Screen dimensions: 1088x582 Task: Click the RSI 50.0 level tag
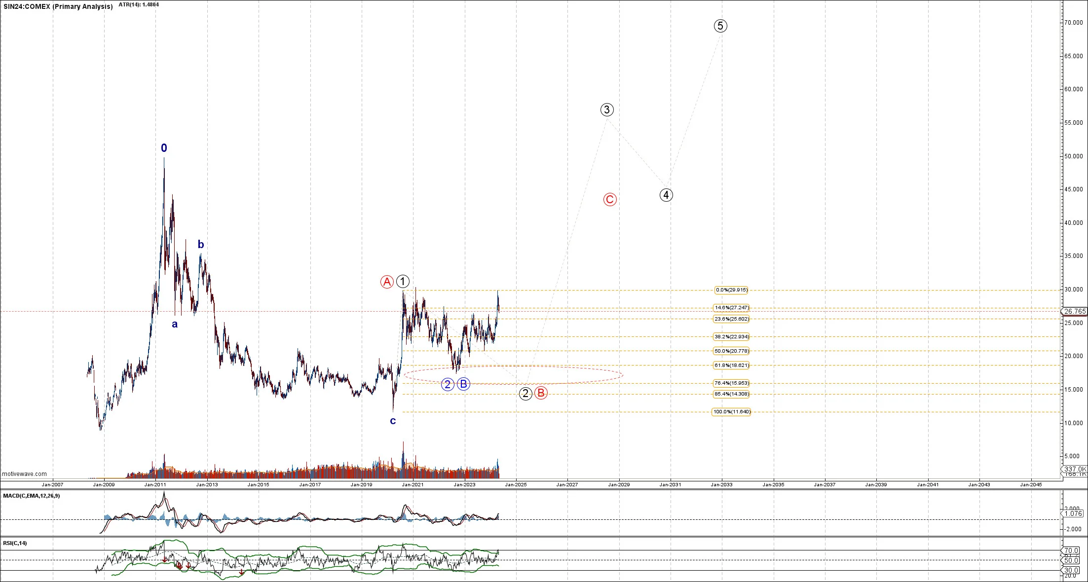pos(1071,560)
